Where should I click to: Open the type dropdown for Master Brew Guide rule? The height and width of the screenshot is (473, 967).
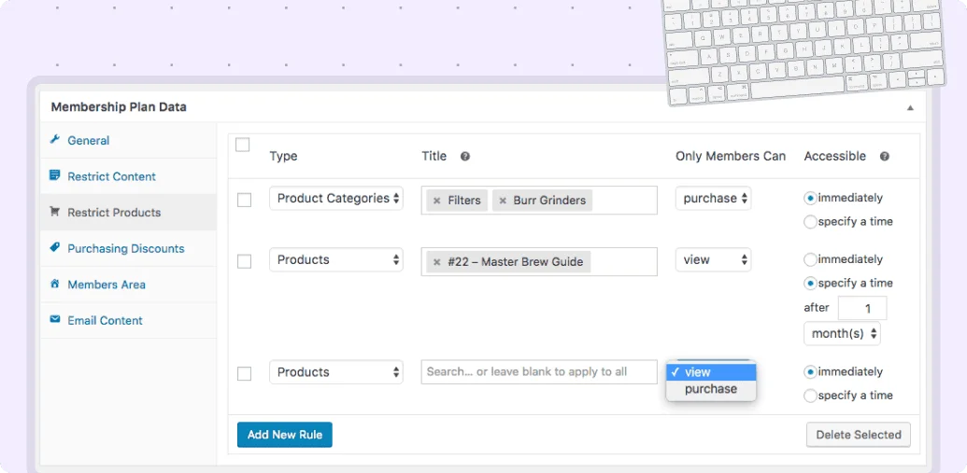(x=336, y=260)
